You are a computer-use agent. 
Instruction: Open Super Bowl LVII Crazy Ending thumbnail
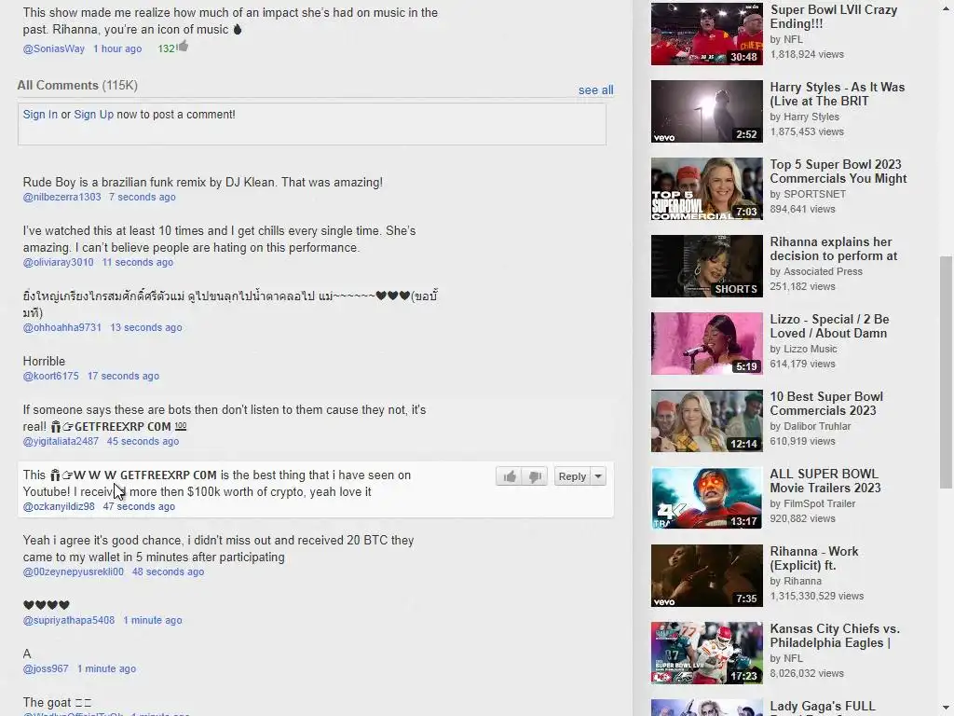pyautogui.click(x=706, y=34)
